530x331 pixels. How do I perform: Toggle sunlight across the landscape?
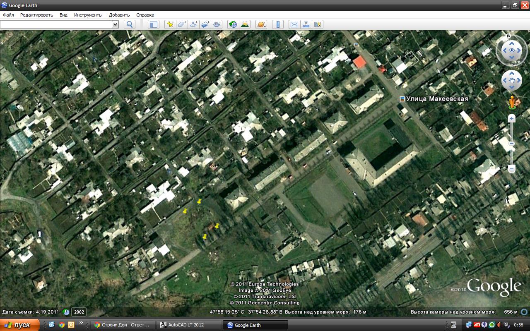[x=245, y=24]
